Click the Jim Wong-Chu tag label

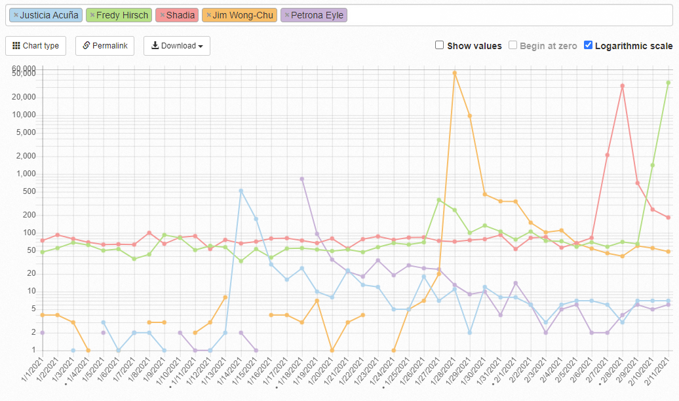click(x=243, y=15)
